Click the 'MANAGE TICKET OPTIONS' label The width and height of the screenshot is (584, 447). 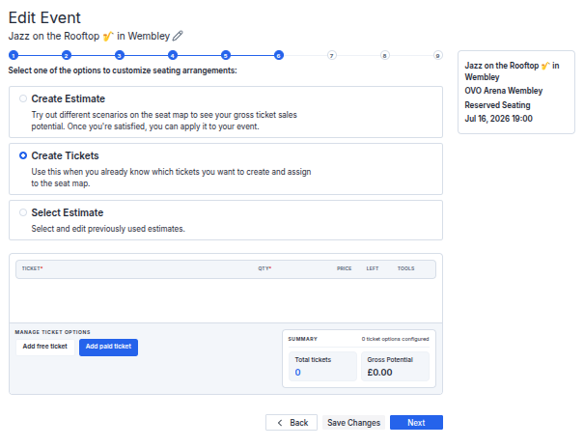click(x=52, y=332)
